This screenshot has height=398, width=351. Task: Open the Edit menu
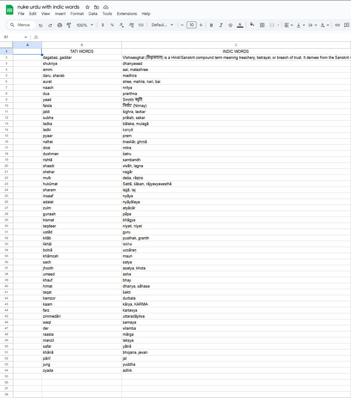click(33, 14)
